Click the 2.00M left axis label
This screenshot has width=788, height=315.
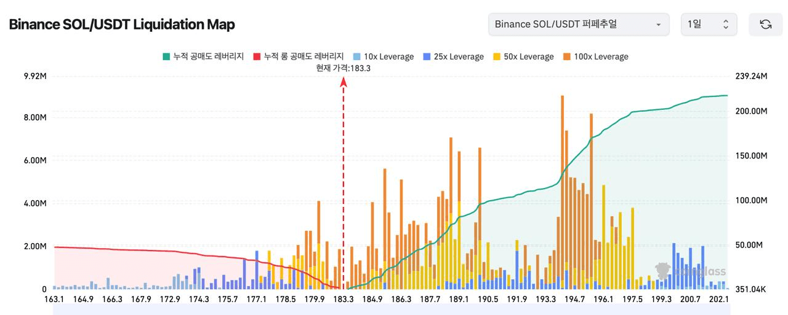[35, 246]
